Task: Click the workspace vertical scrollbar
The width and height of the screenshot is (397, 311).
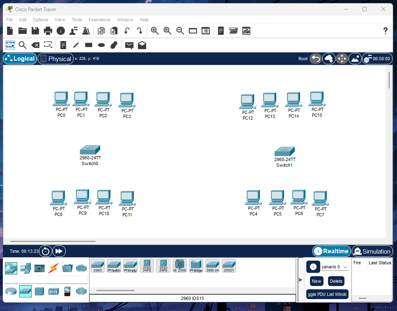Action: pos(389,80)
